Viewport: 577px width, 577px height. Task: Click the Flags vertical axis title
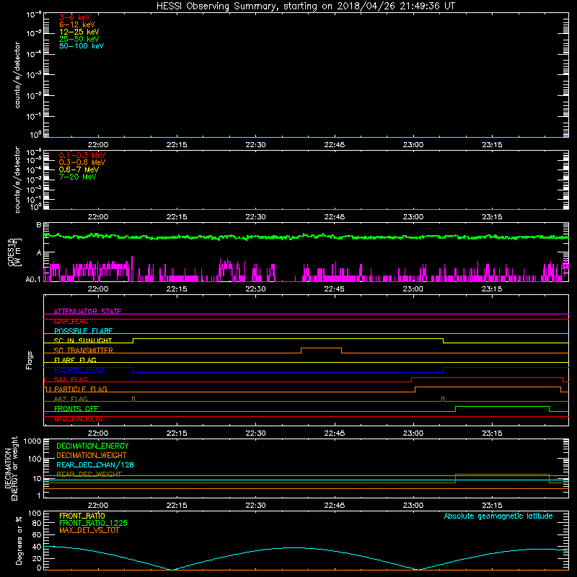(x=30, y=360)
